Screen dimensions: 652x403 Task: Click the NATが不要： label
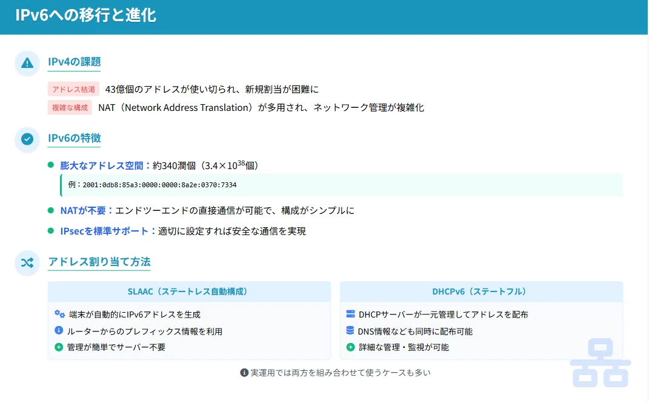pos(87,211)
